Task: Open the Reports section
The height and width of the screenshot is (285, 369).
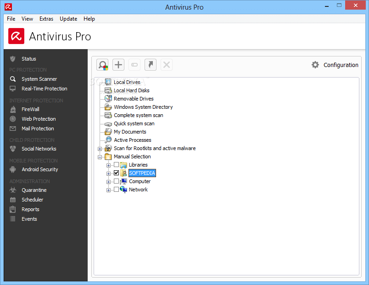Action: click(x=30, y=209)
